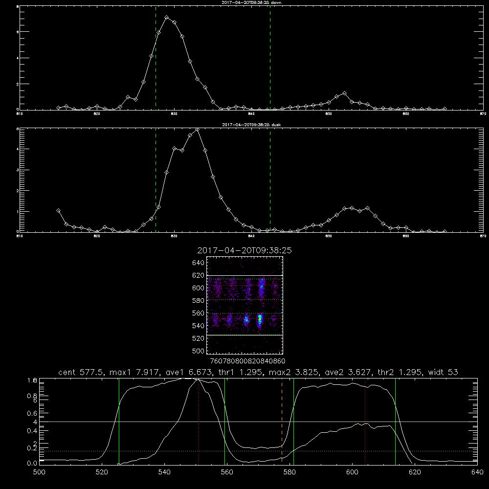This screenshot has height=489, width=489.
Task: Click the timestamp title above the spectral image
Action: [244, 251]
